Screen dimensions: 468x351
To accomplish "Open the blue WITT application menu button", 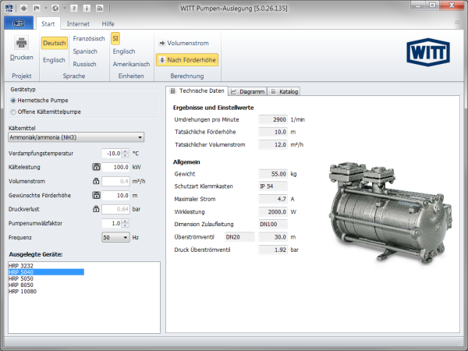I will coord(19,23).
